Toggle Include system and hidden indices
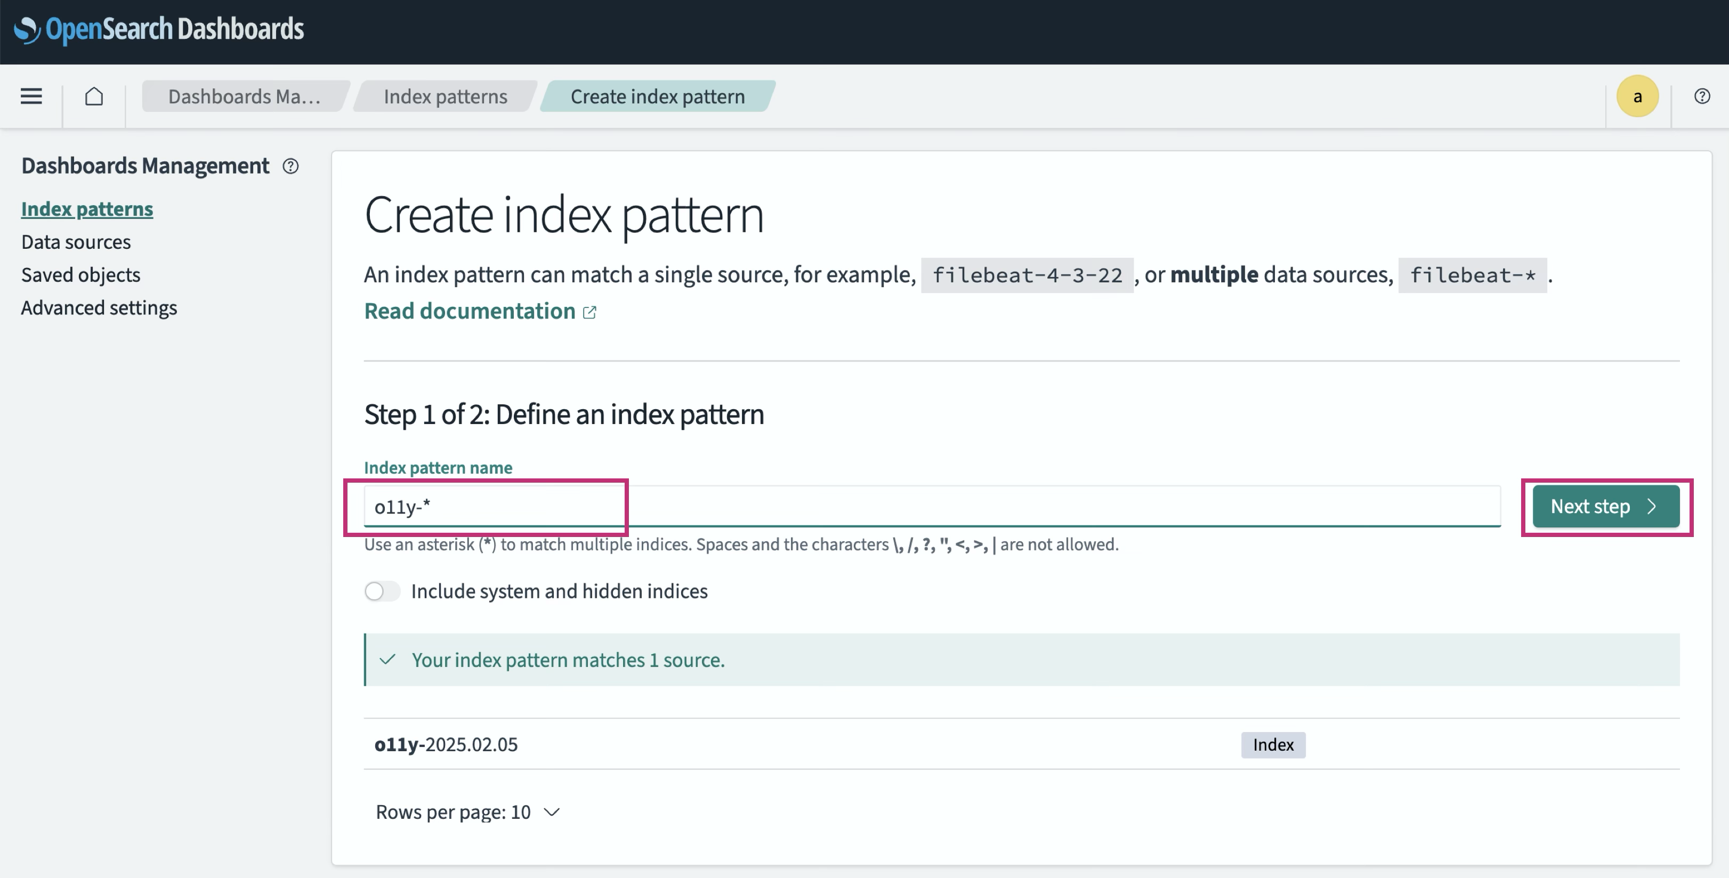The image size is (1729, 878). [382, 591]
